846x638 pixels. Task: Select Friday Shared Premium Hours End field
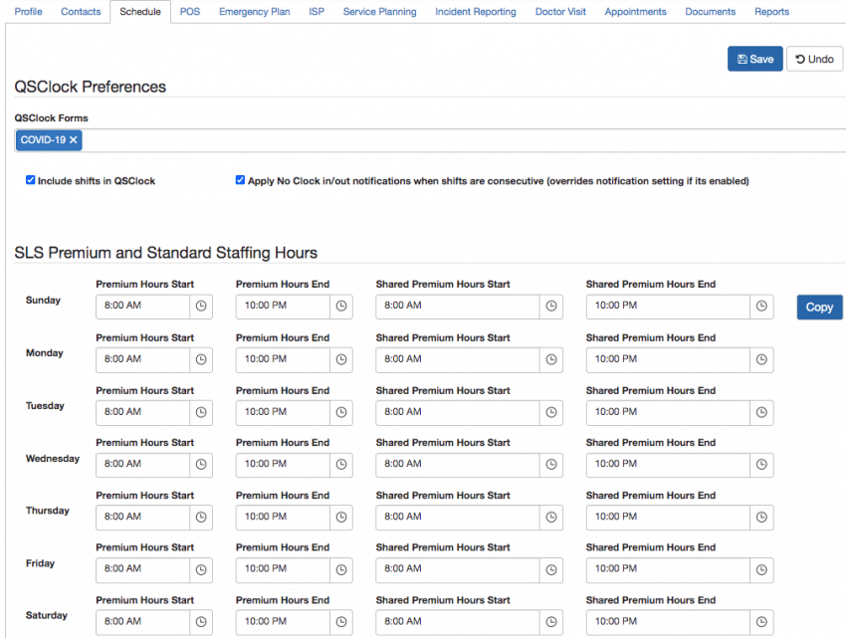(667, 569)
